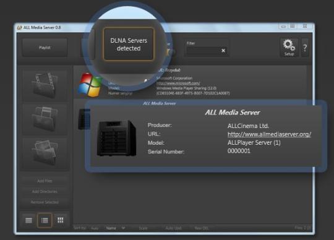This screenshot has height=240, width=334.
Task: Open the Name sort dropdown
Action: pyautogui.click(x=115, y=228)
